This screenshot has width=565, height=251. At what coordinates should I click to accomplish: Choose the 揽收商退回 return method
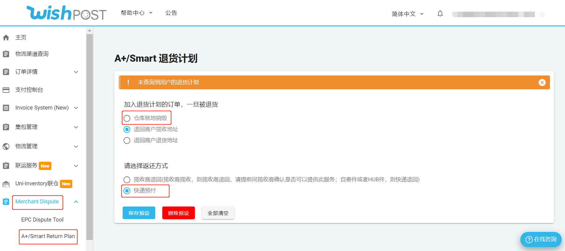127,180
